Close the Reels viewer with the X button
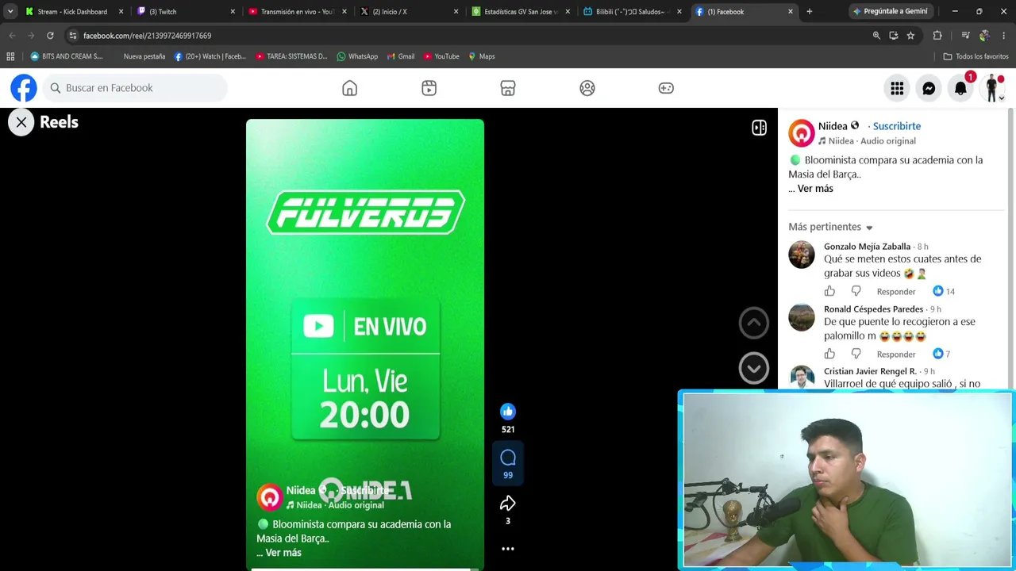The height and width of the screenshot is (571, 1016). [21, 122]
